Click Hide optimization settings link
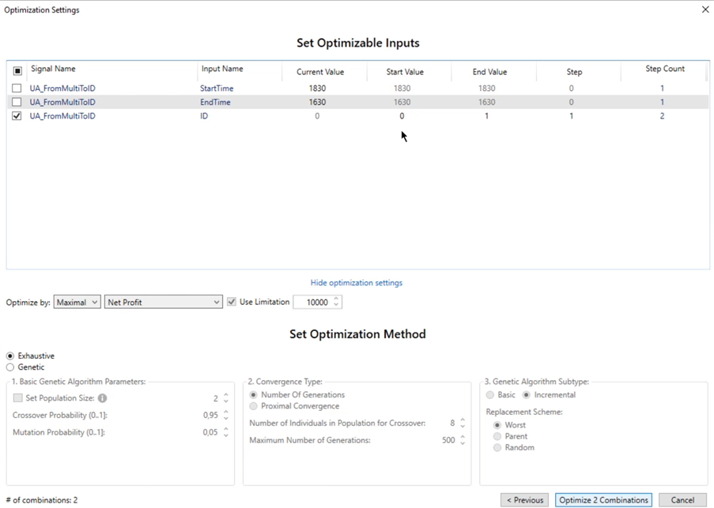714x508 pixels. tap(356, 283)
